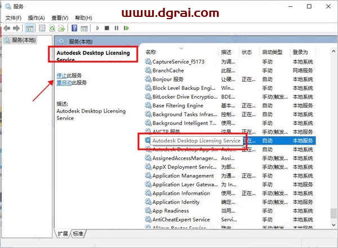Click the 重启动 service link
The image size is (338, 248).
(64, 83)
